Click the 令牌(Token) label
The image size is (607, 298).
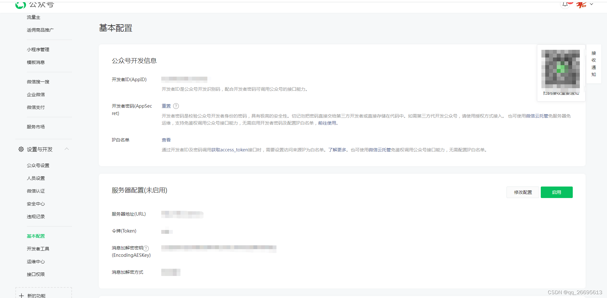point(124,231)
